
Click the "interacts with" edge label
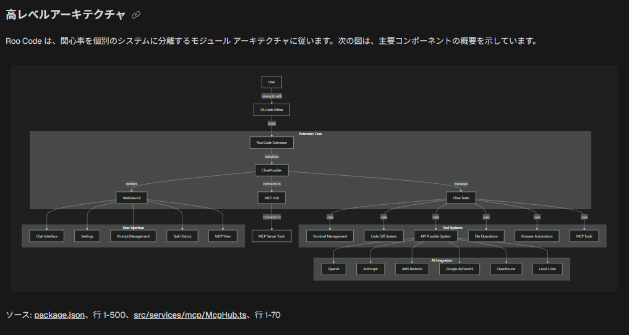[x=272, y=96]
